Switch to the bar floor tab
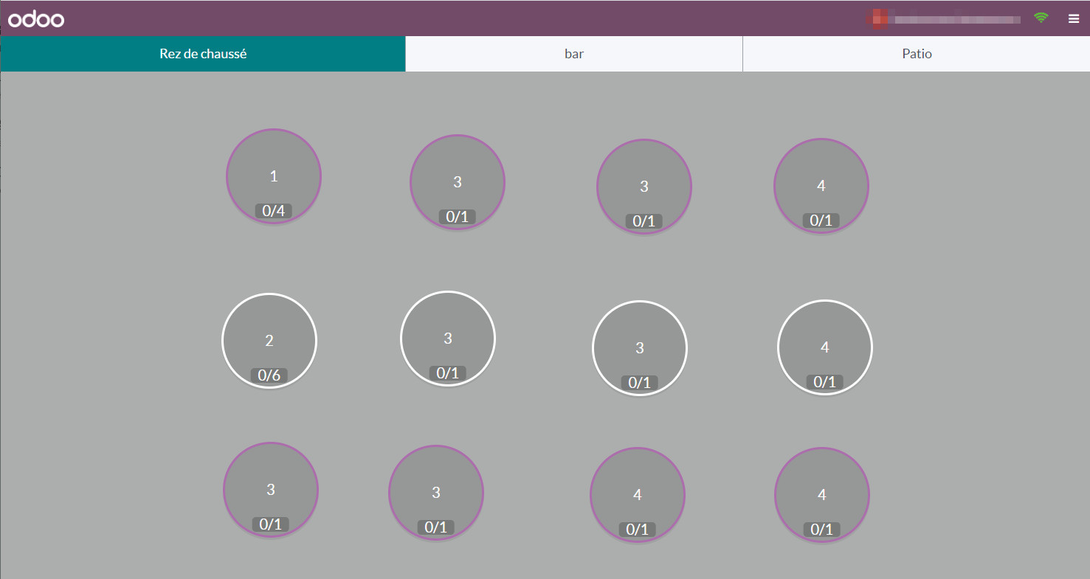Screen dimensions: 1090x579 pos(573,53)
